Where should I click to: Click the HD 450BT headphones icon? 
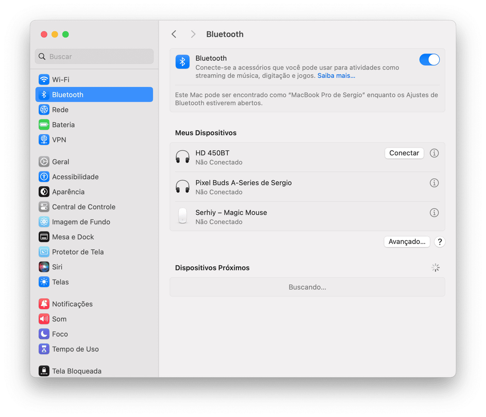click(183, 157)
